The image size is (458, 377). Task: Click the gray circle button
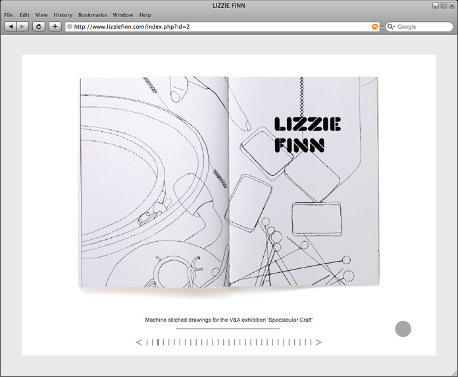click(403, 329)
